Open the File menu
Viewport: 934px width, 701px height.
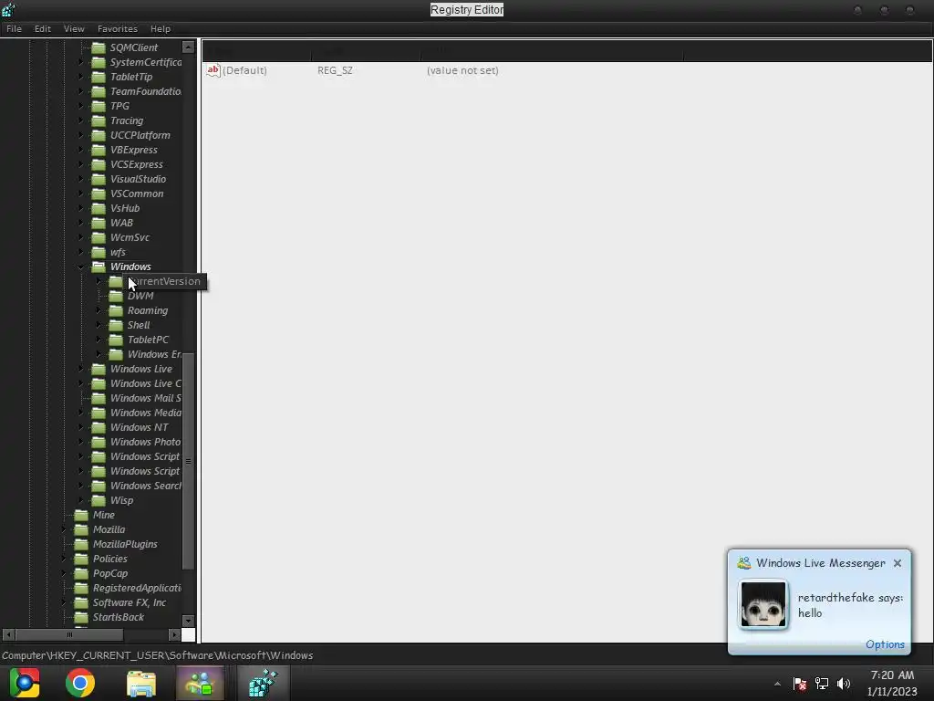coord(14,28)
